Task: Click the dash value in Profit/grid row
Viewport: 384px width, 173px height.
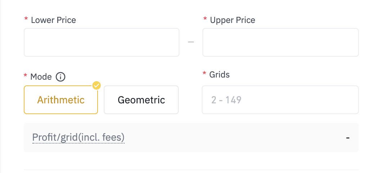Action: click(348, 137)
